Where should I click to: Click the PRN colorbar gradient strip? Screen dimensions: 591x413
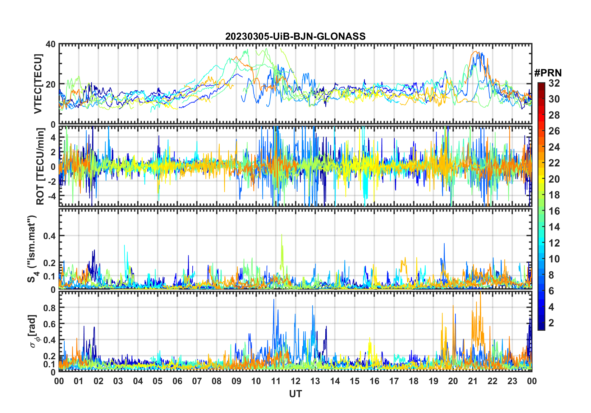(541, 206)
